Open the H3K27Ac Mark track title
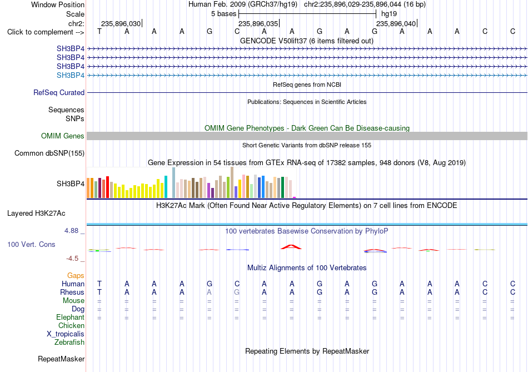The height and width of the screenshot is (372, 528). [307, 206]
